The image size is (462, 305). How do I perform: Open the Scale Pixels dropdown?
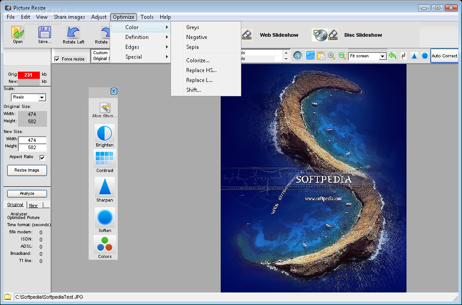[42, 97]
